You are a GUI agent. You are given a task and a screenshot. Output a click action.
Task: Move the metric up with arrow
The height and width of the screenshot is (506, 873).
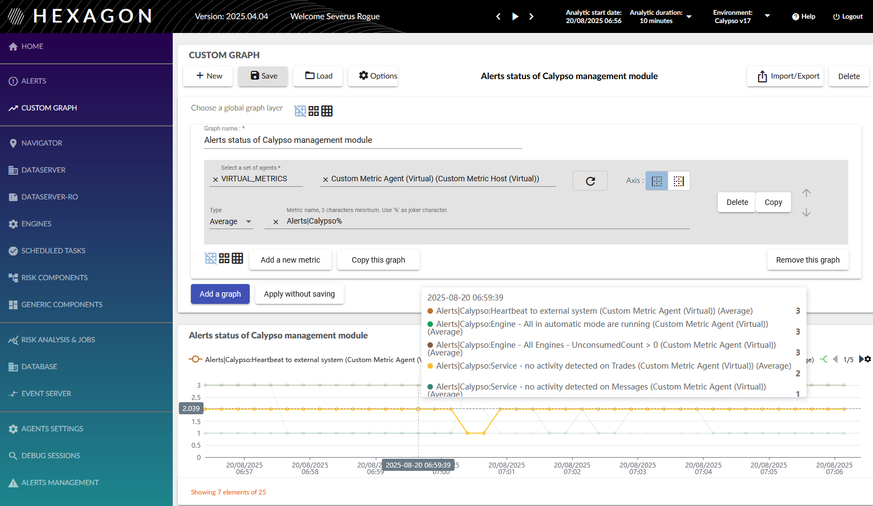[806, 193]
